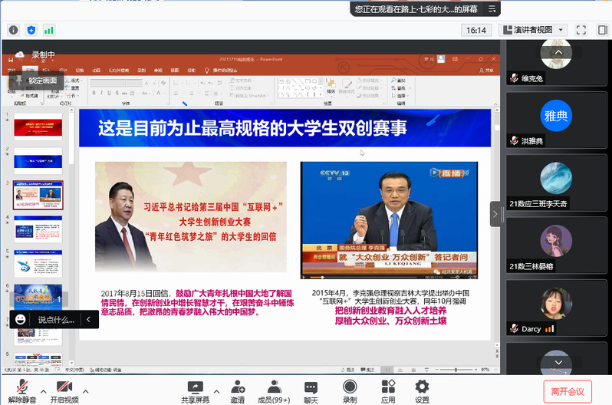Select participant 21数三林县榕 tile
This screenshot has width=612, height=405.
pos(556,245)
